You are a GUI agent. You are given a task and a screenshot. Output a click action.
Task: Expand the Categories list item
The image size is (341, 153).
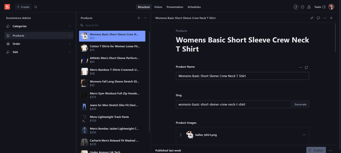pos(39,26)
